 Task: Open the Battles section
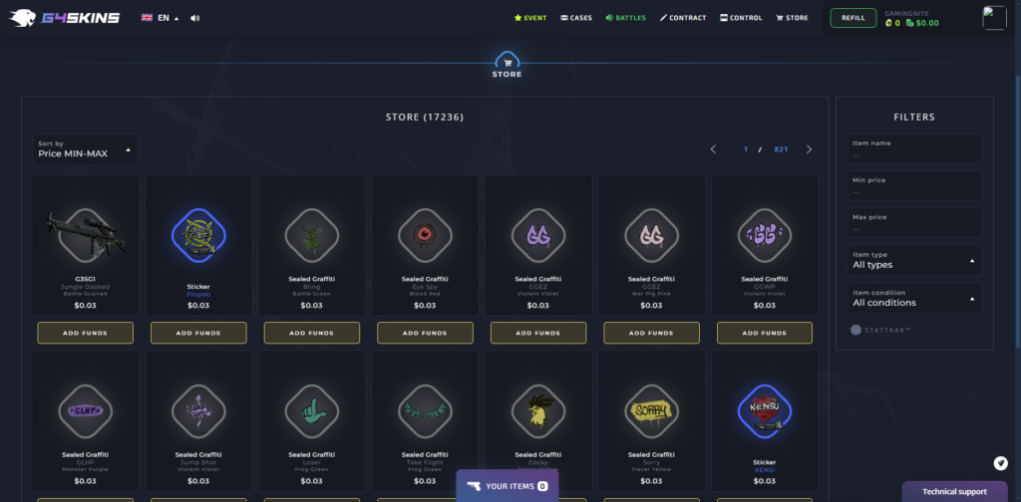(626, 18)
